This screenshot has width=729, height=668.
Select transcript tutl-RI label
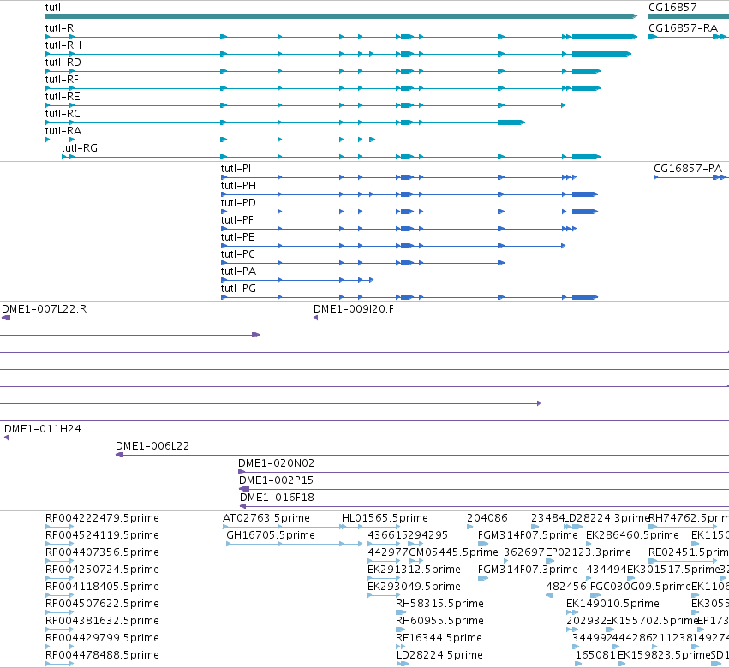coord(61,28)
